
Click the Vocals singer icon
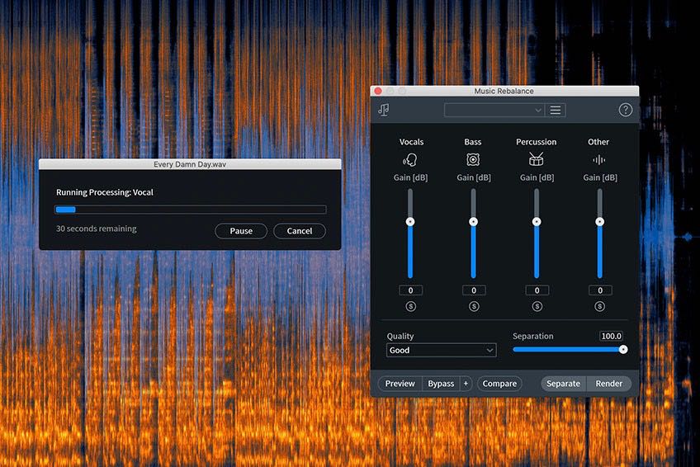click(410, 159)
